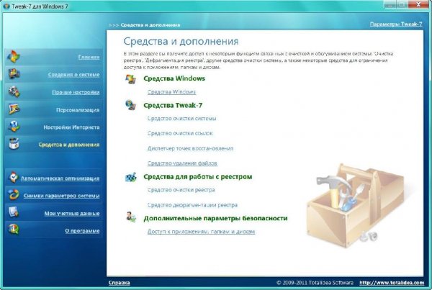
Task: Open the Справка help link
Action: pyautogui.click(x=119, y=283)
